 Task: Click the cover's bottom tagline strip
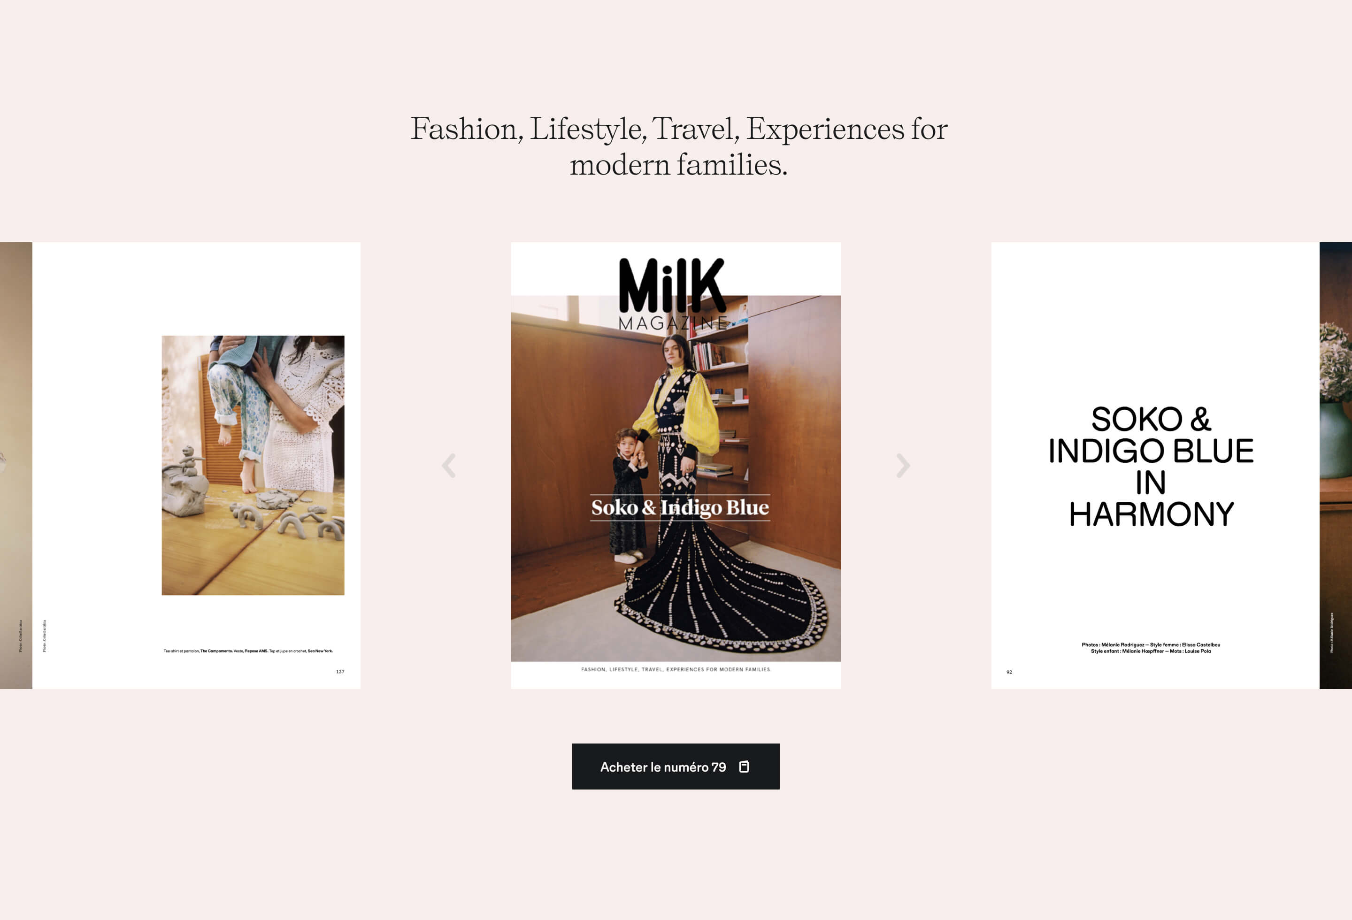pos(676,669)
